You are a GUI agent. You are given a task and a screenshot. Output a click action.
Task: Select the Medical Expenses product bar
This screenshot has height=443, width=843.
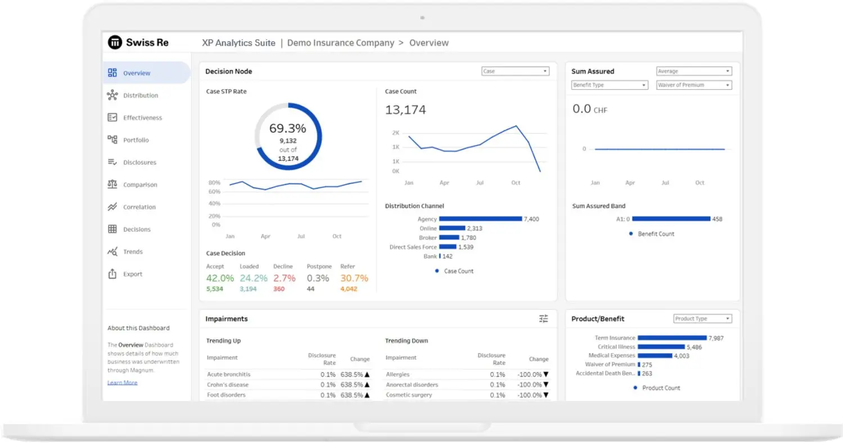pos(655,355)
